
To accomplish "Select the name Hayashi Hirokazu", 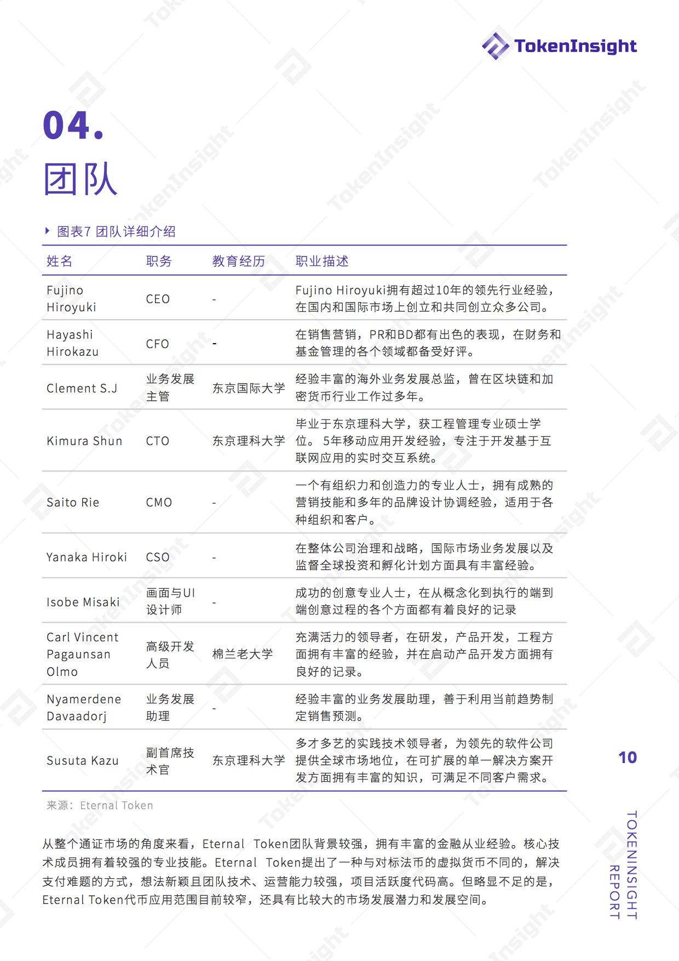I will [73, 343].
